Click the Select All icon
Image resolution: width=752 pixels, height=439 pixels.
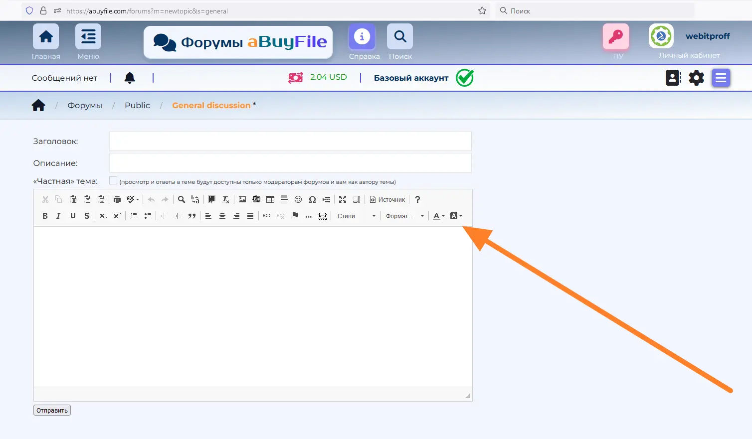coord(211,199)
